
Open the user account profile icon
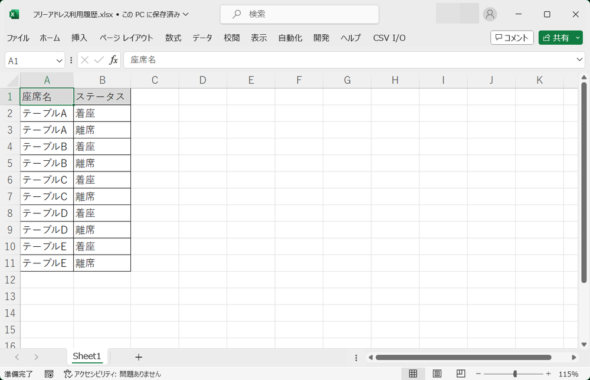pos(490,14)
